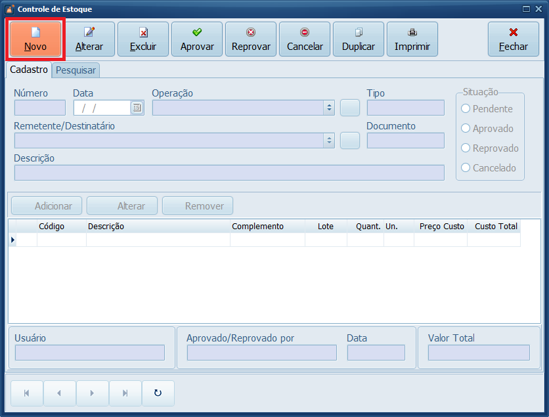Expand the Operação dropdown

pos(328,108)
